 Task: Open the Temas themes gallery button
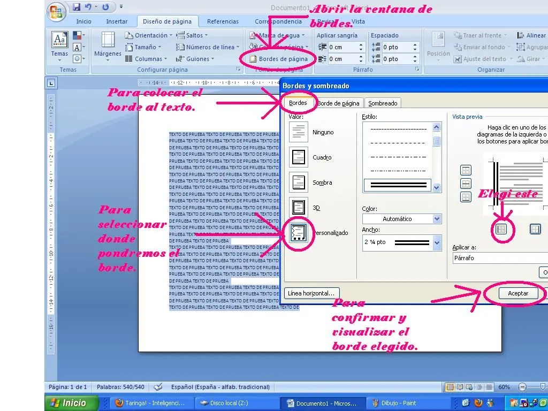coord(59,47)
